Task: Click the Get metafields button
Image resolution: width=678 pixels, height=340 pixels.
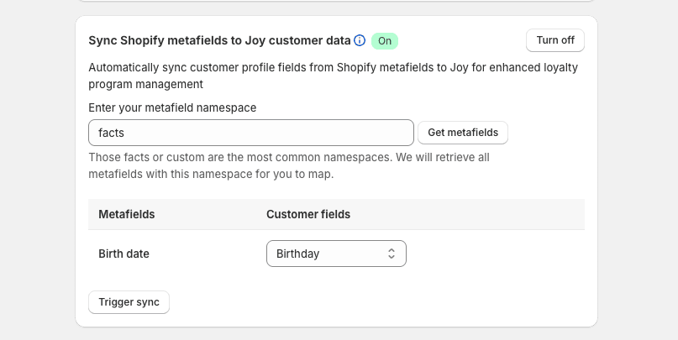Action: [x=463, y=133]
